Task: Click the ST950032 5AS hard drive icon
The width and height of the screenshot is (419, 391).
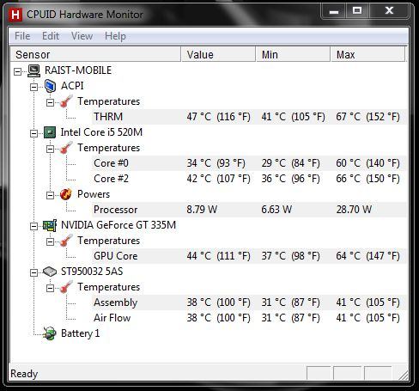Action: click(50, 272)
